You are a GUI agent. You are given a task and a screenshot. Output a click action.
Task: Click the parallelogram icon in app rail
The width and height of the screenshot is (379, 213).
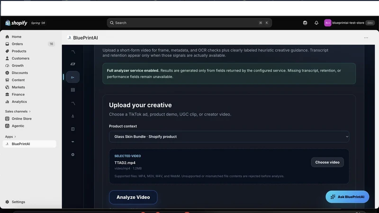(73, 64)
